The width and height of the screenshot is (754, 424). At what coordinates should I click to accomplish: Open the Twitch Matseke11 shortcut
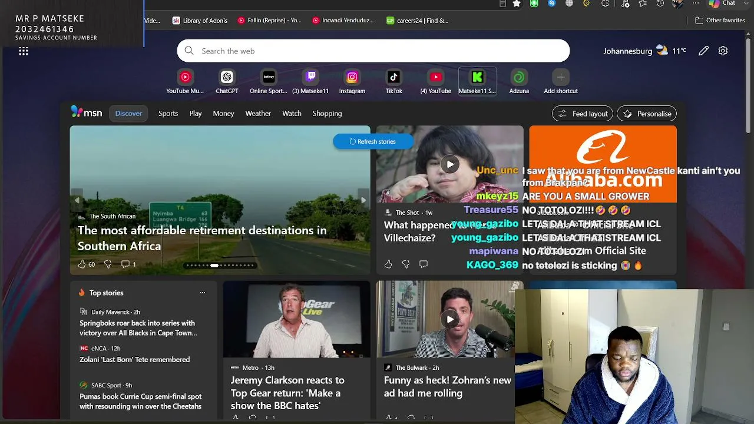tap(310, 81)
